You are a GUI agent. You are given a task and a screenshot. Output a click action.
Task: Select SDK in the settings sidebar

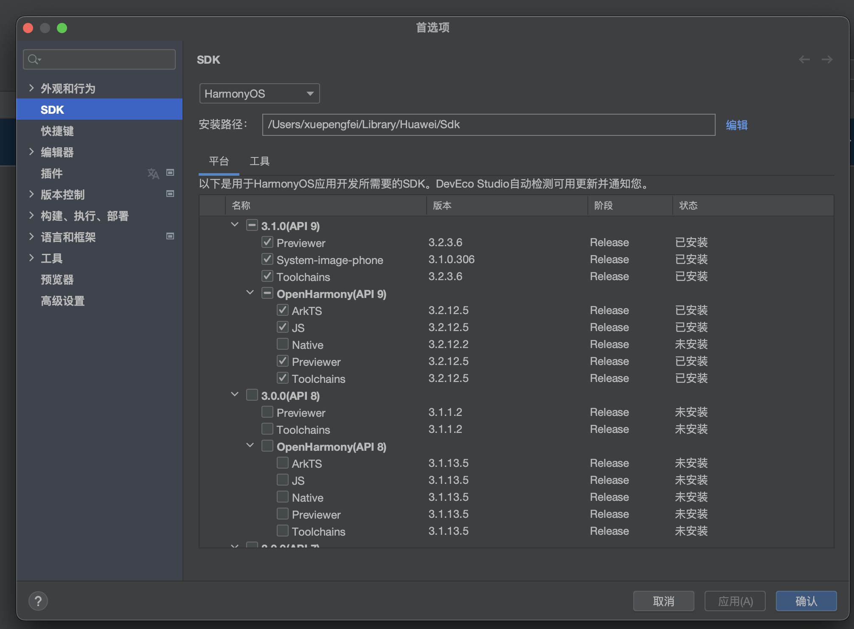pos(99,110)
